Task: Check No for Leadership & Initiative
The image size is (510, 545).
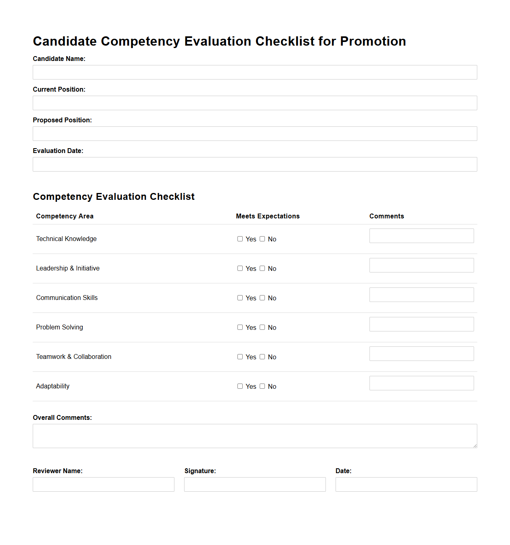Action: click(x=262, y=268)
